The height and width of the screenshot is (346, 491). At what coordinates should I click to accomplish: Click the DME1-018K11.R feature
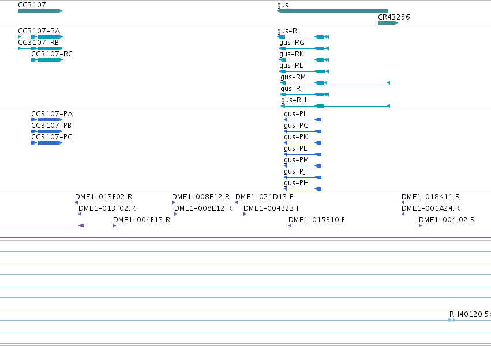coord(403,203)
